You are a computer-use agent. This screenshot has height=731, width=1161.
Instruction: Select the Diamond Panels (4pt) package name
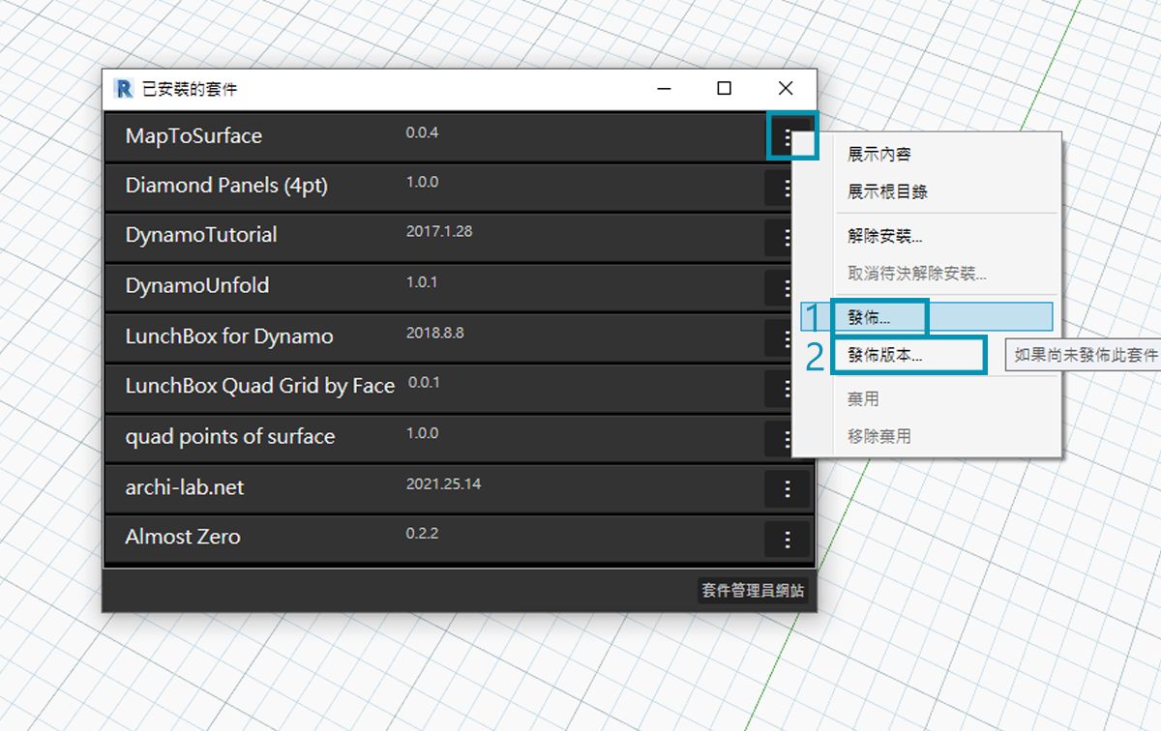pos(226,186)
